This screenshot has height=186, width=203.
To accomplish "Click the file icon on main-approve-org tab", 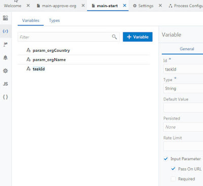I will [39, 6].
